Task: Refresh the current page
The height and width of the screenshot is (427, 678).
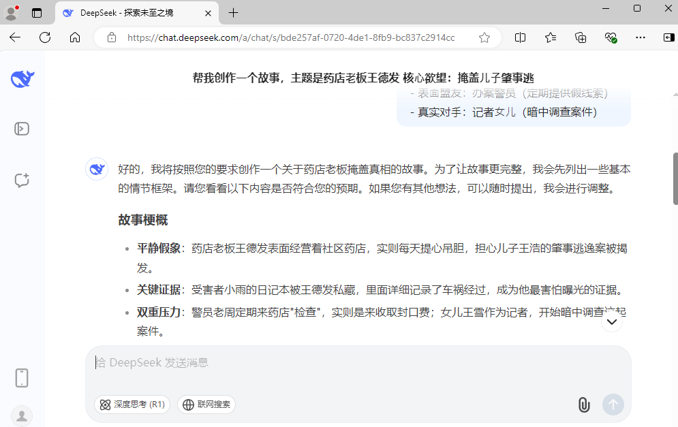Action: 45,38
